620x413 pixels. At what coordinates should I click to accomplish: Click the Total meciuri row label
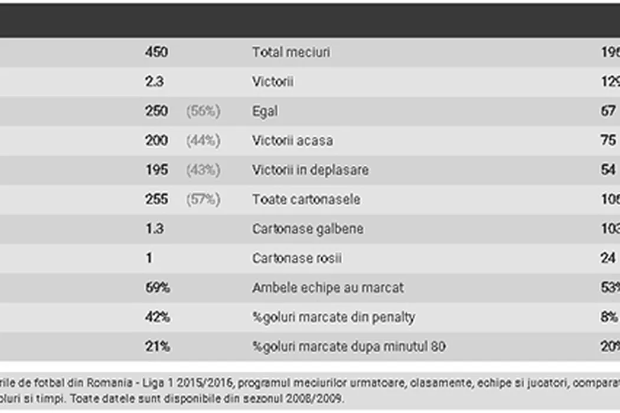pos(291,52)
